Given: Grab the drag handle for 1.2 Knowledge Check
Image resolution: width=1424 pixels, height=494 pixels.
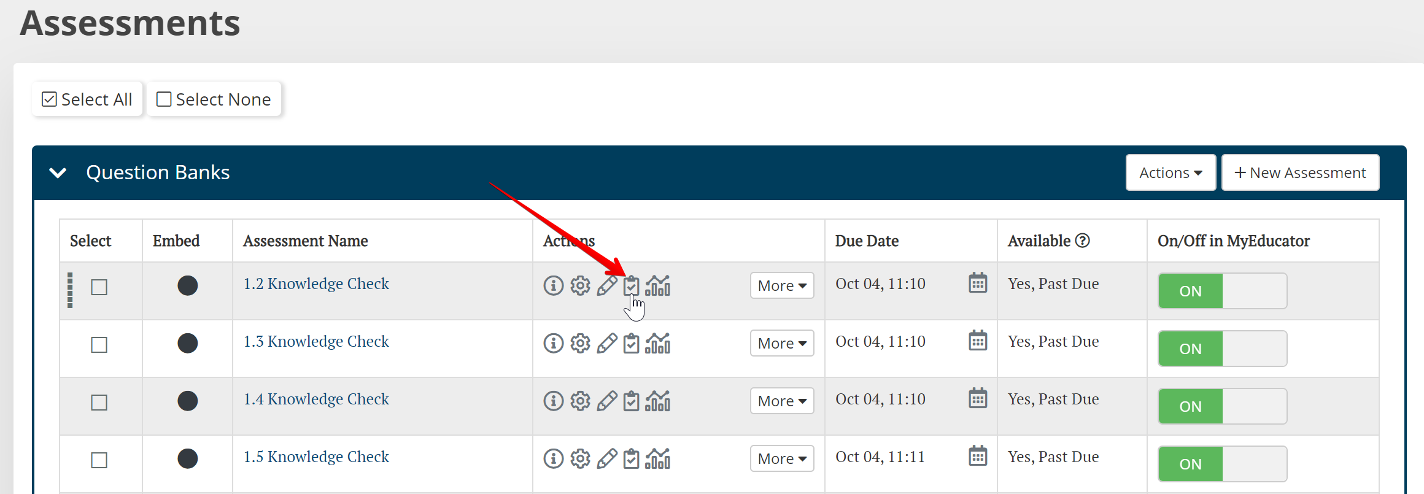Looking at the screenshot, I should tap(70, 290).
